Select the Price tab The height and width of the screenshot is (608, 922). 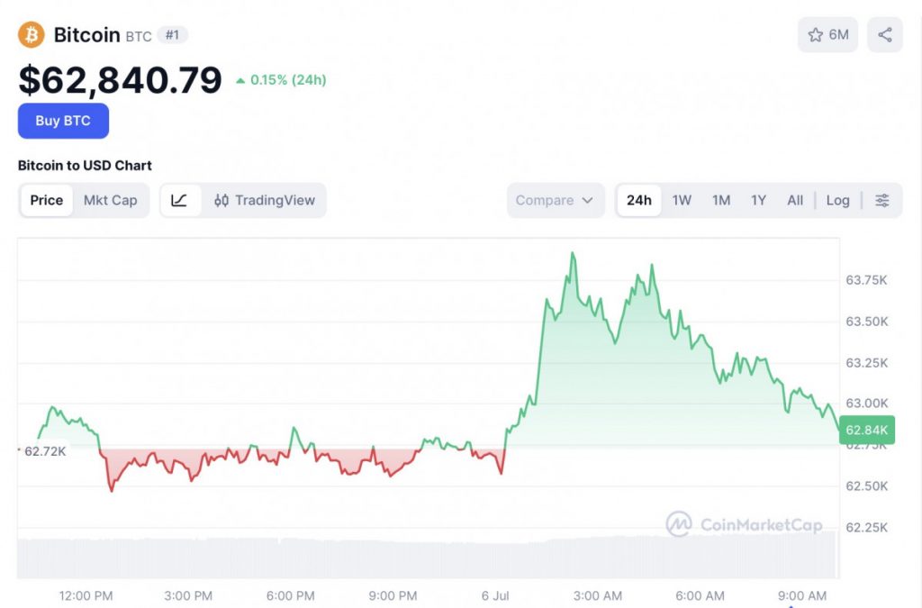47,201
